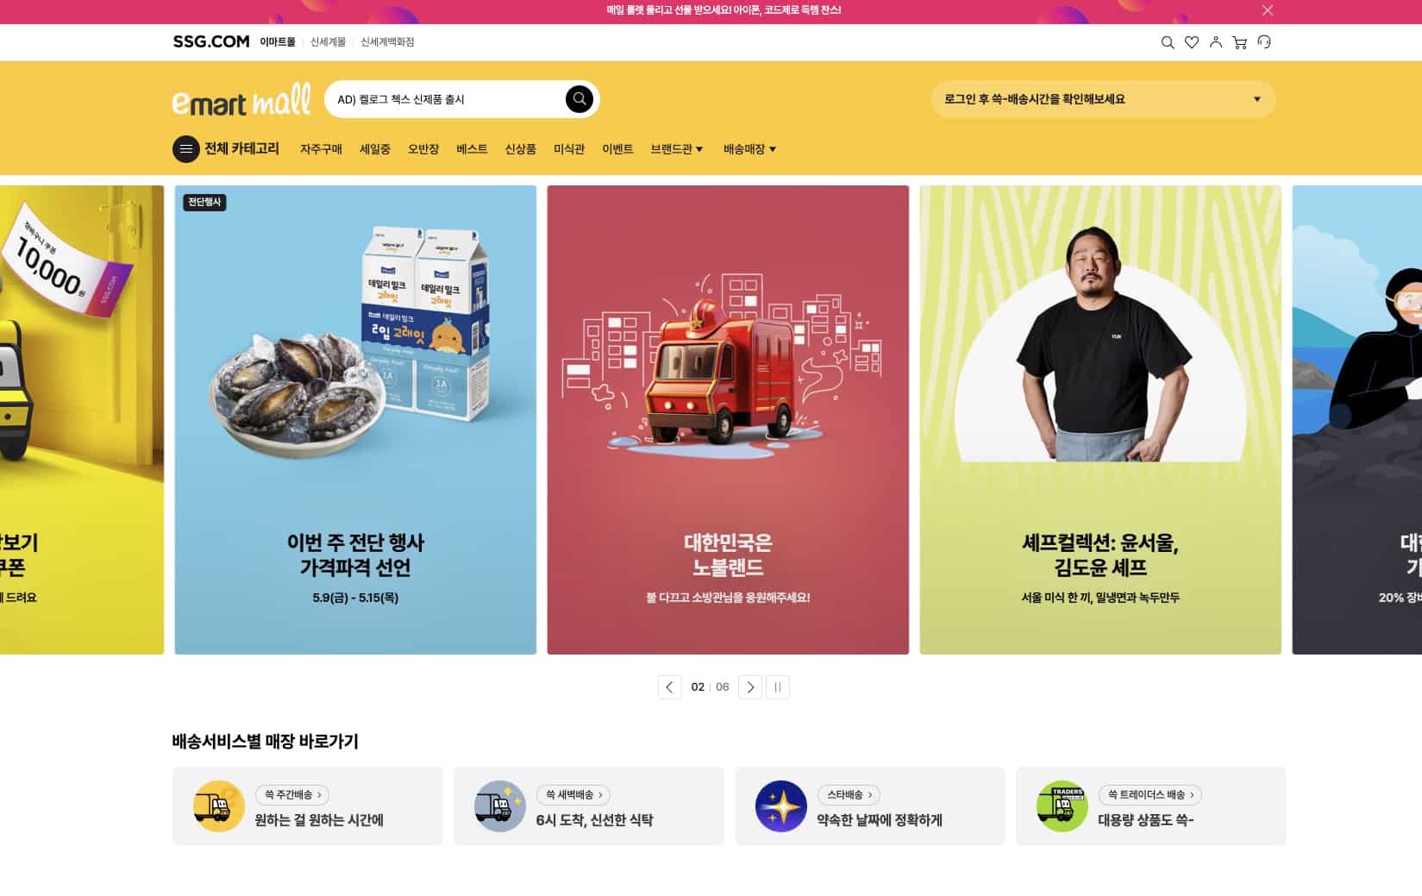Expand the 배송매장 dropdown
1422x896 pixels.
[x=749, y=149]
